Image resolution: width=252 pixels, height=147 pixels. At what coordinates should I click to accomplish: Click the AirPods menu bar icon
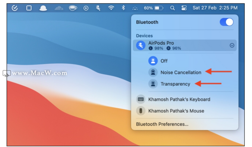pos(98,8)
